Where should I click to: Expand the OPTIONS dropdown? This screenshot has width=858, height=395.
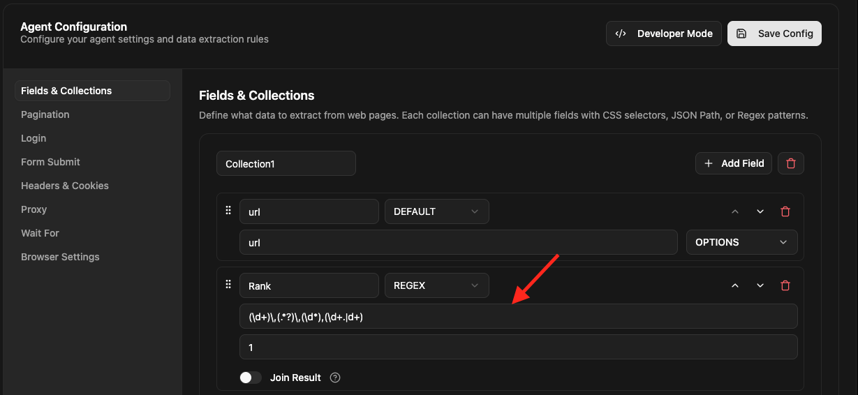pos(741,242)
